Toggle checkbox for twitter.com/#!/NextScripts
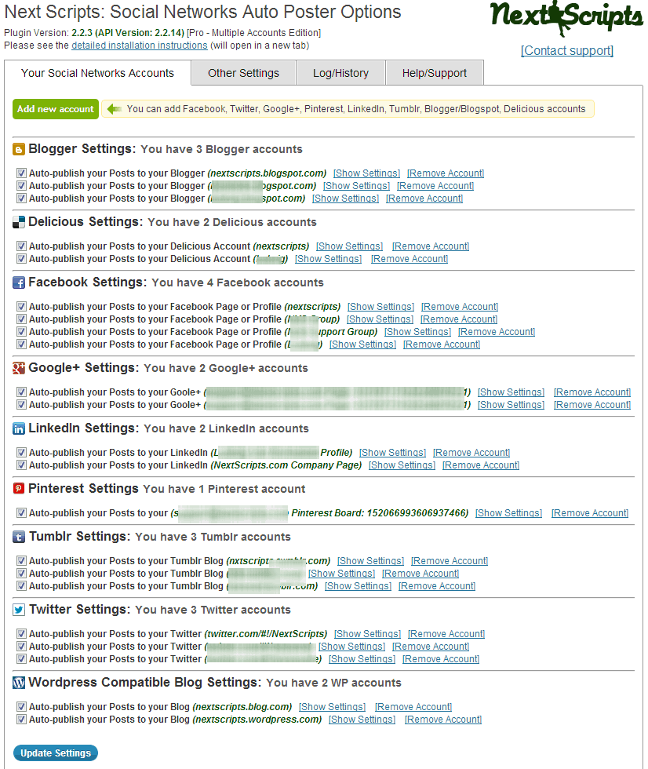648x769 pixels. pos(21,634)
